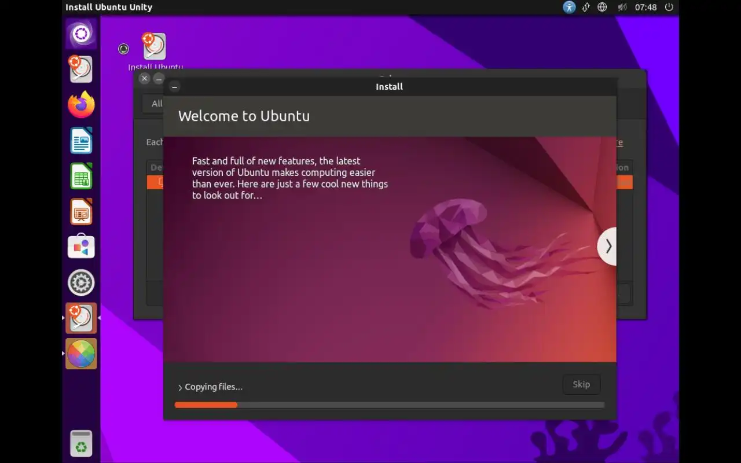Click the 'Fast and full of new features' text
Screen dimensions: 741x463
point(290,178)
